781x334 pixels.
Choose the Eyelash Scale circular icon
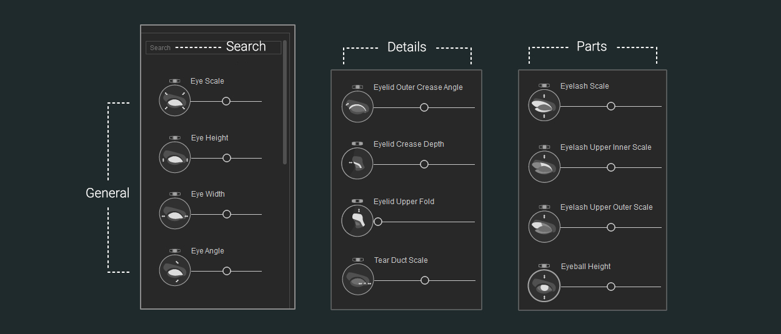[544, 106]
